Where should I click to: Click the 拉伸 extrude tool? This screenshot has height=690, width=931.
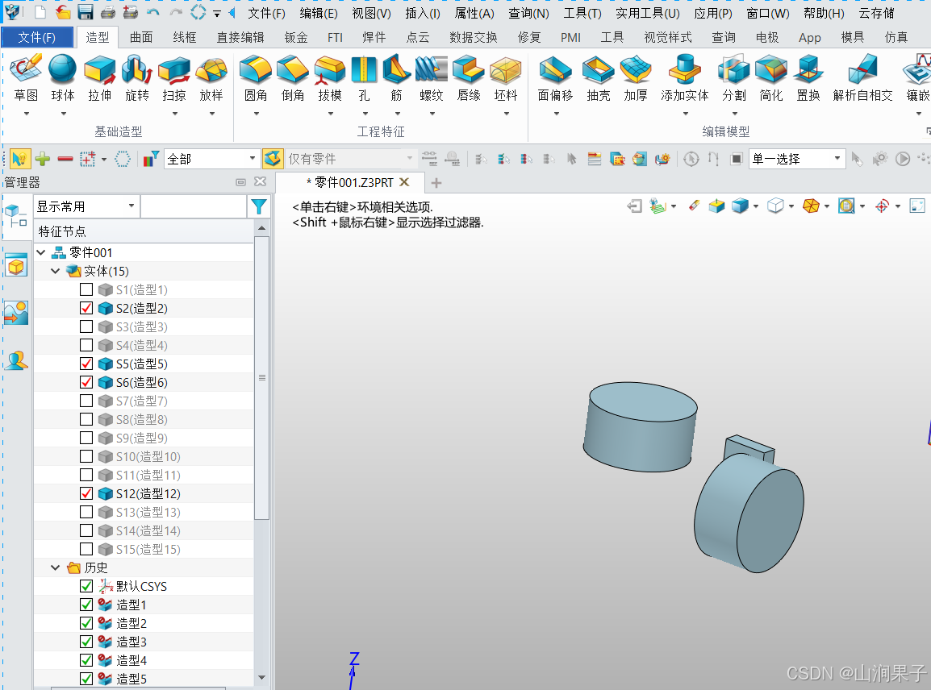tap(100, 78)
